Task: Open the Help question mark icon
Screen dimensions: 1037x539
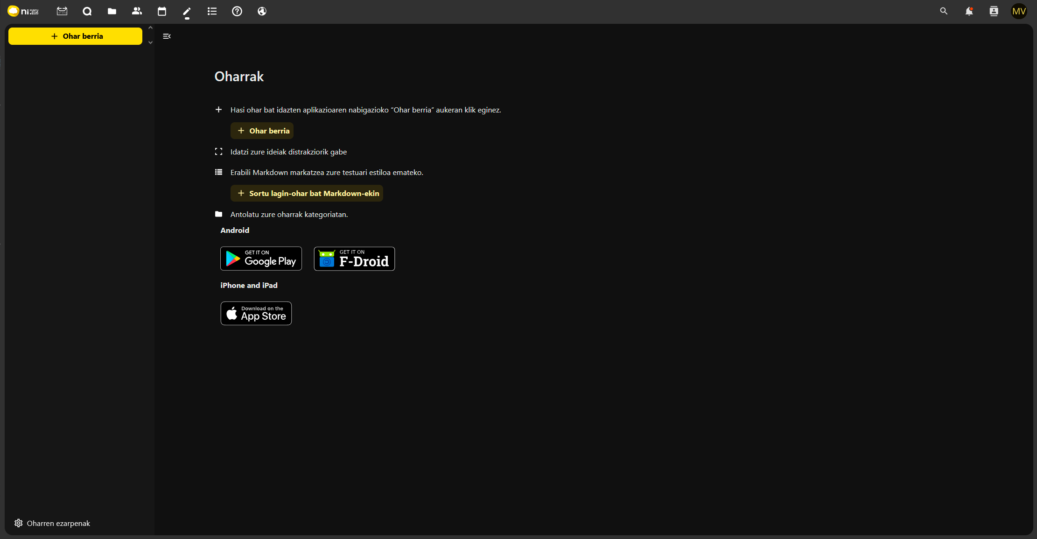Action: 237,11
